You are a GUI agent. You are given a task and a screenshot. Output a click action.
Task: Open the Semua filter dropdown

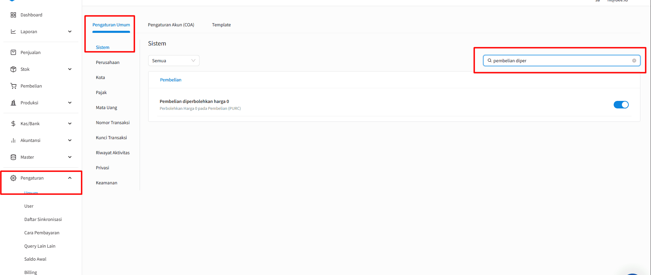pyautogui.click(x=174, y=61)
